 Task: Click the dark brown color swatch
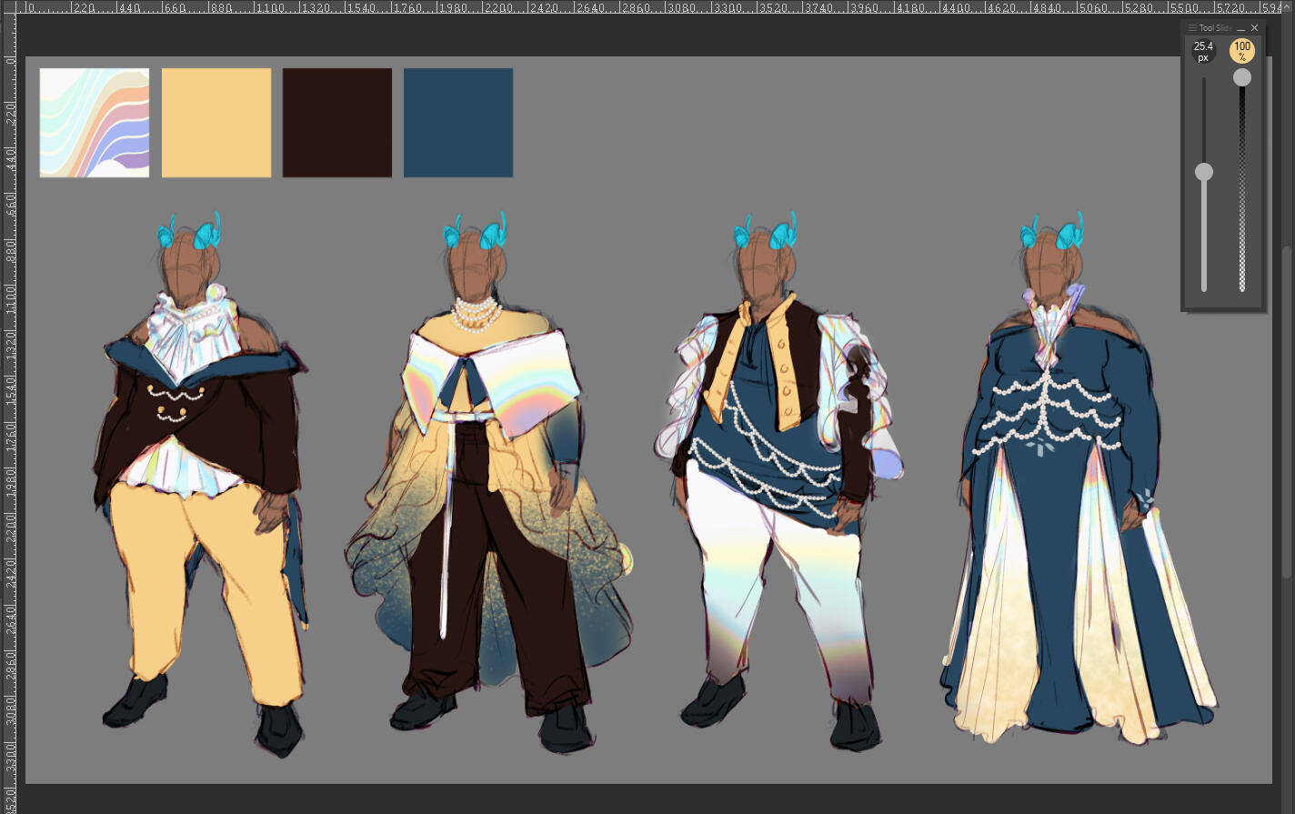coord(337,123)
